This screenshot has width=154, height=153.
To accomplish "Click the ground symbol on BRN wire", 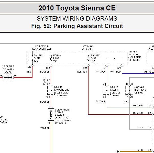I will click(x=118, y=152).
